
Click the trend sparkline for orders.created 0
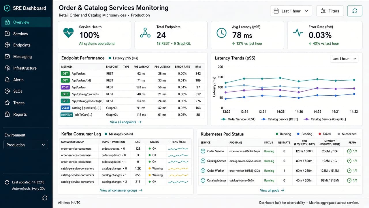tap(178, 148)
